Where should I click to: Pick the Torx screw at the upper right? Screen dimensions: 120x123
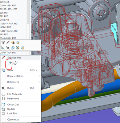click(101, 13)
